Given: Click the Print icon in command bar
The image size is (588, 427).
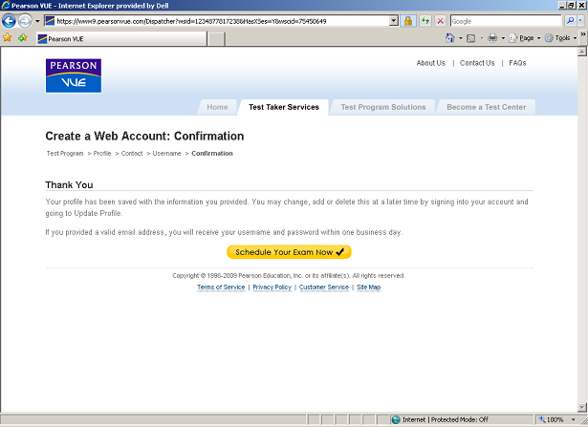Looking at the screenshot, I should pos(492,38).
